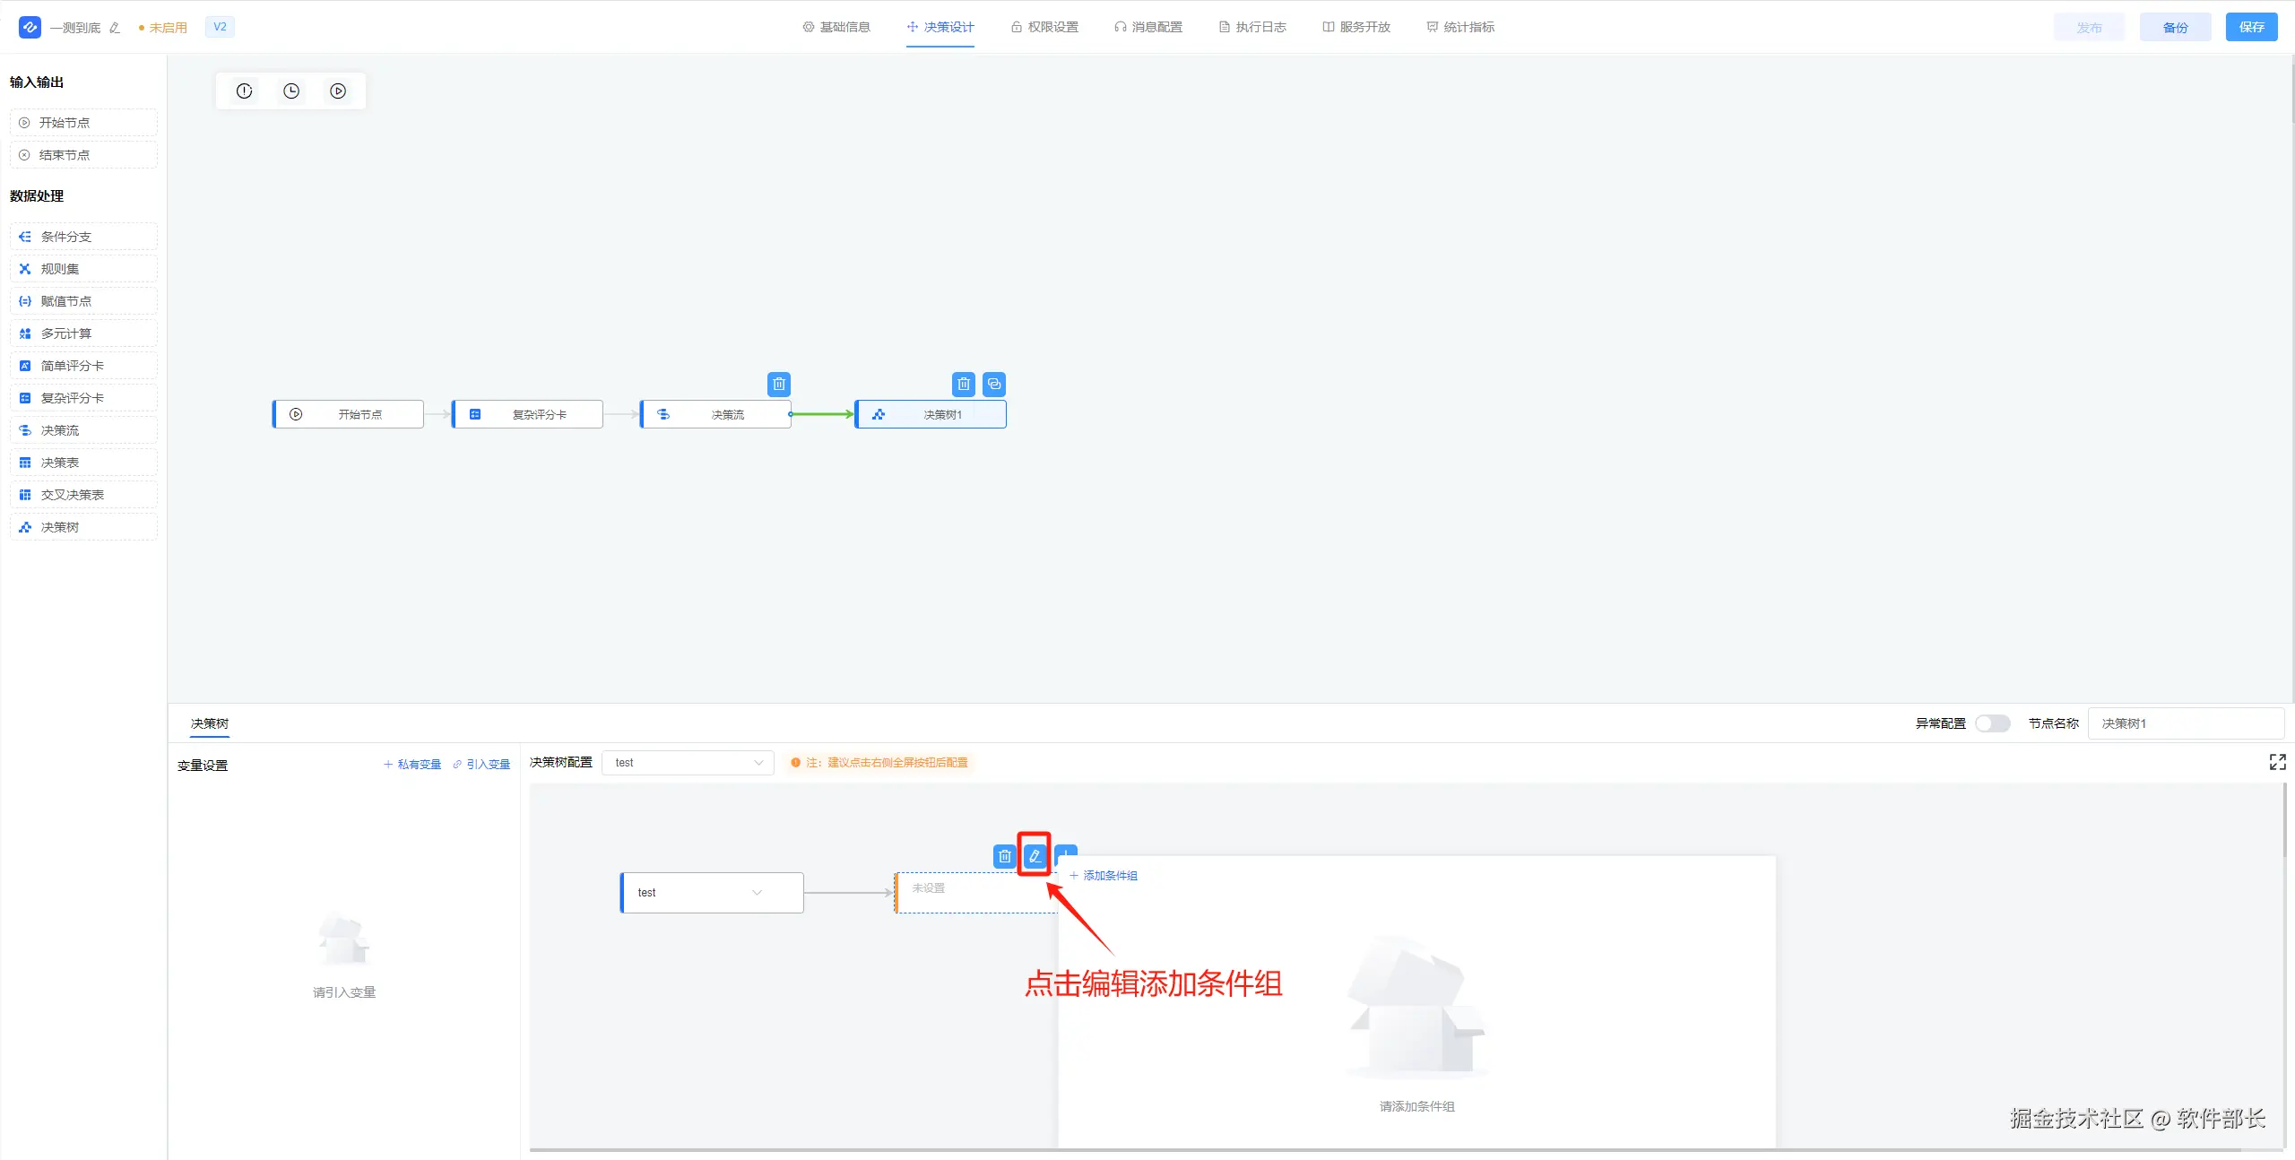Click the copy icon above 决策树1 node

pos(994,385)
